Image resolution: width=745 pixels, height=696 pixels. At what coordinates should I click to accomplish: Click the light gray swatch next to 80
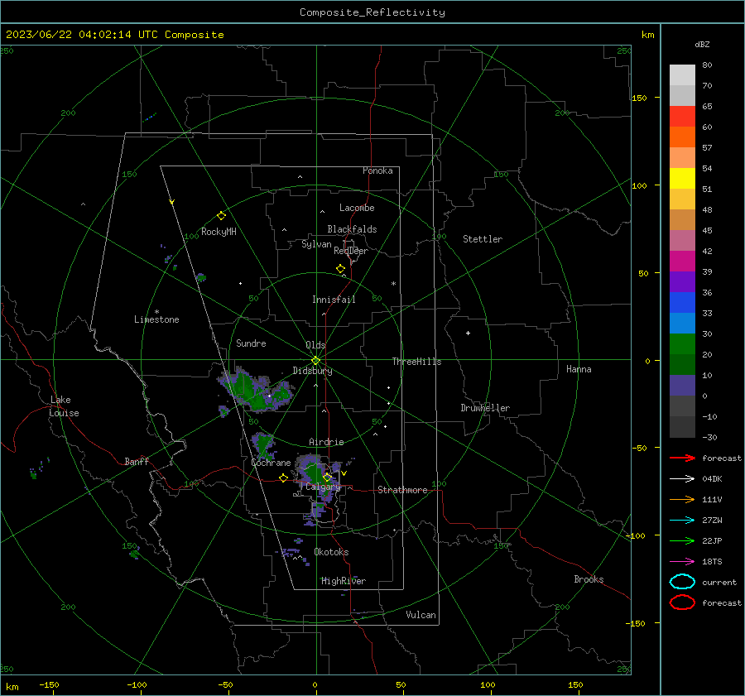click(682, 75)
